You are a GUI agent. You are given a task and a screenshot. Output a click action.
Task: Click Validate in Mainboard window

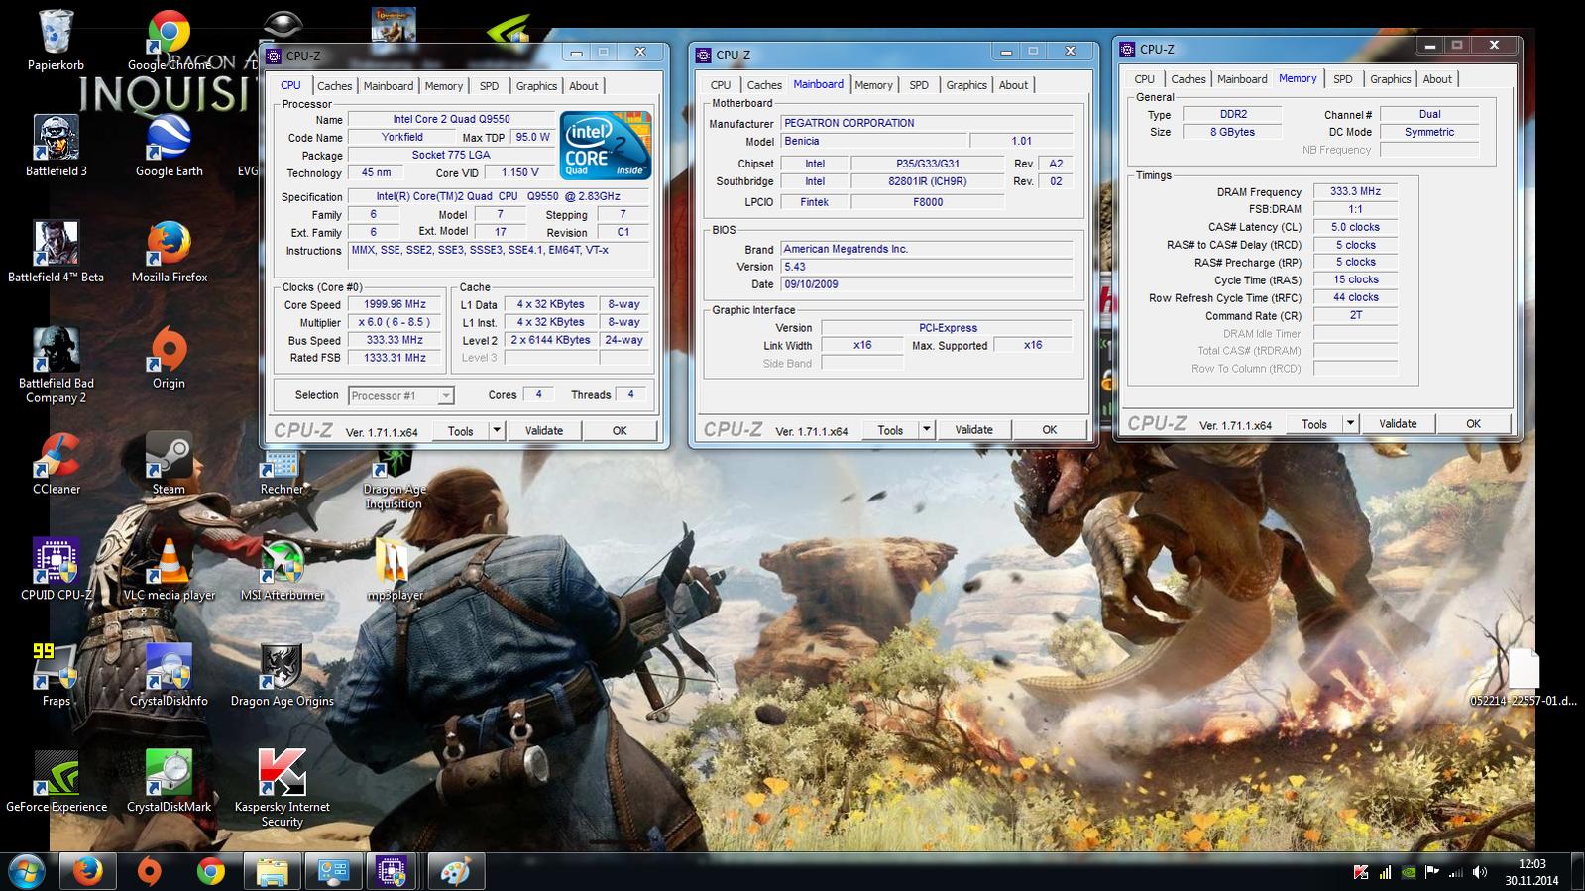973,429
